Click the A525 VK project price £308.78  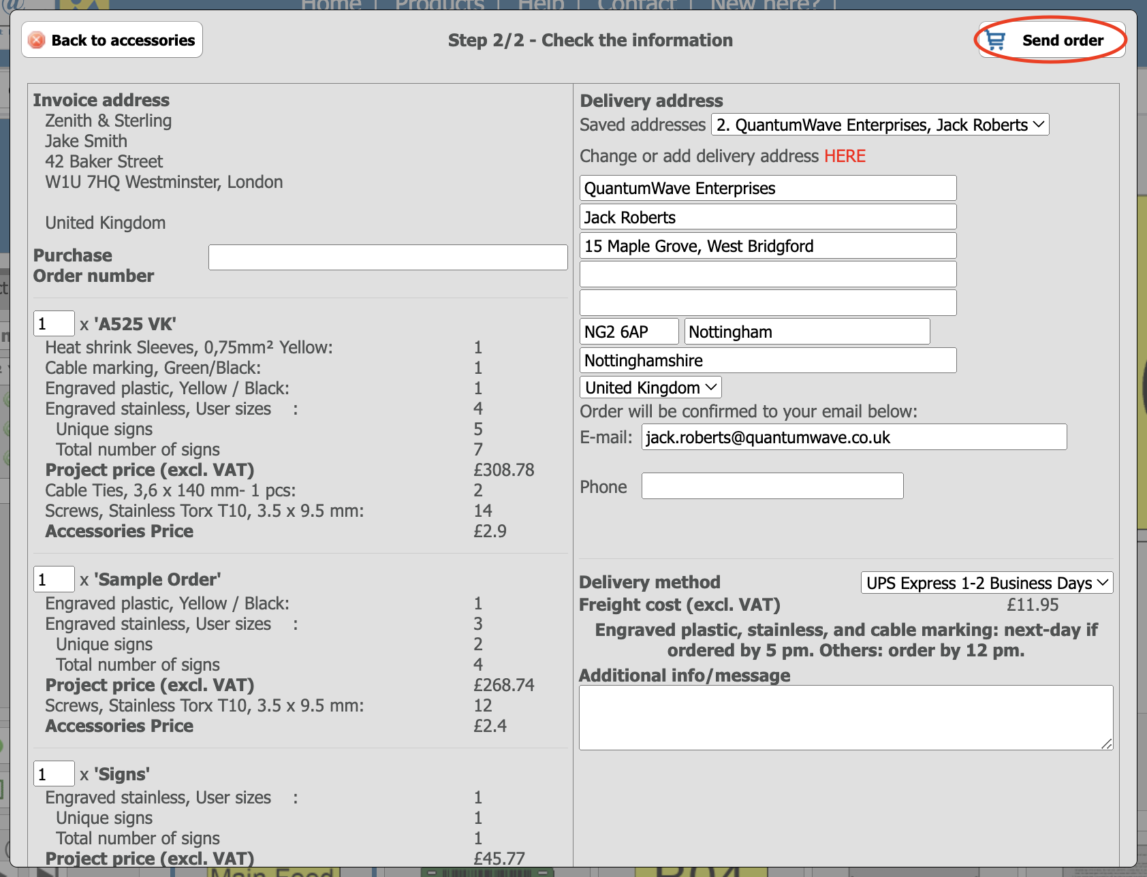[504, 470]
